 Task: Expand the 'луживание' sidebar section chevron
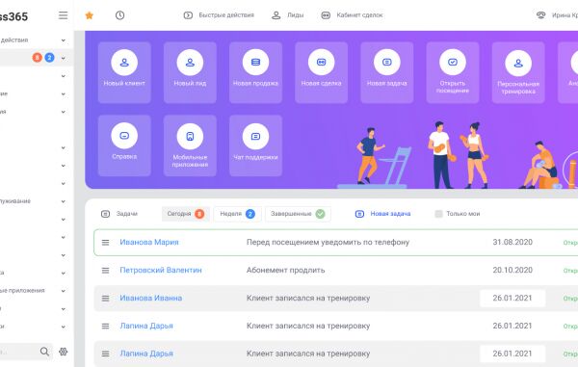[64, 201]
